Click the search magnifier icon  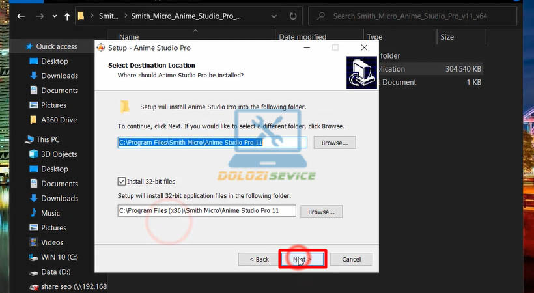pyautogui.click(x=321, y=16)
